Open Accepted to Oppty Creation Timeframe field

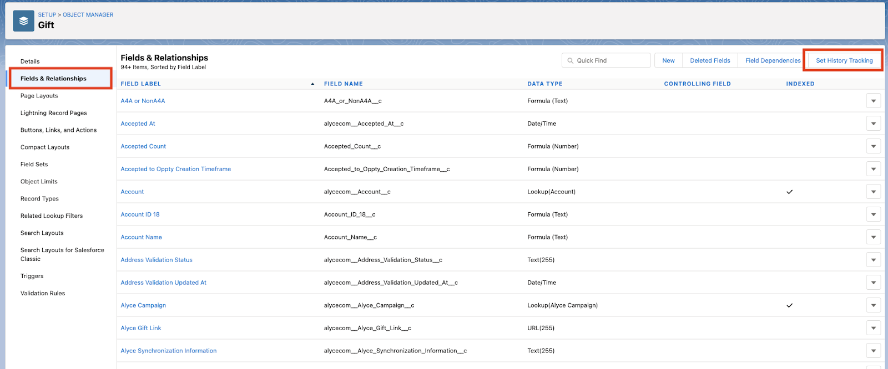(175, 169)
